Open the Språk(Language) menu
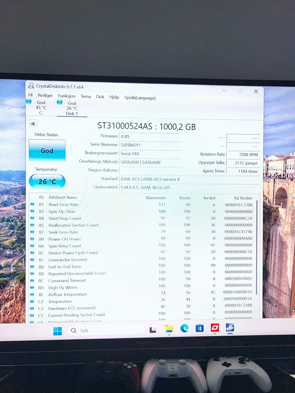The image size is (295, 393). (x=140, y=98)
